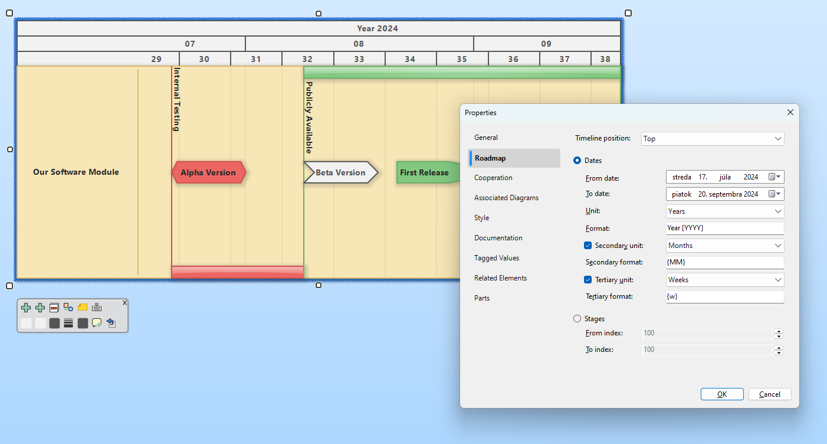Open the Tertiary unit dropdown showing Weeks
The image size is (827, 444).
tap(725, 280)
